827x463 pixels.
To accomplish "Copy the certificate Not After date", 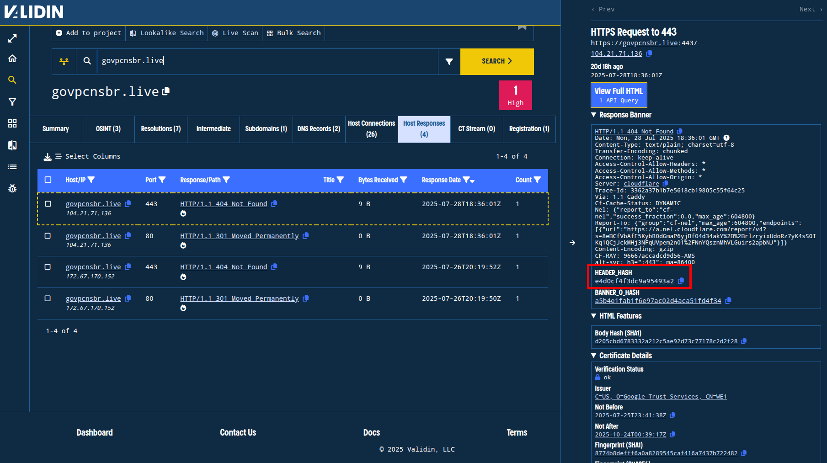I will click(672, 435).
